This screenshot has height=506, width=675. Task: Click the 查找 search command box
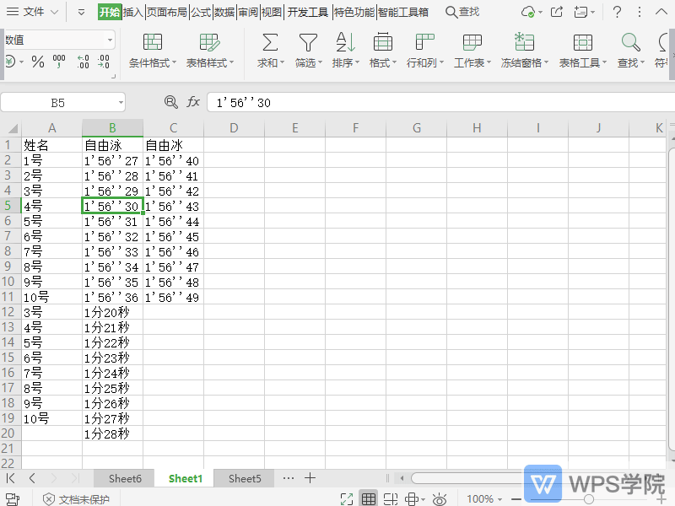tap(462, 12)
